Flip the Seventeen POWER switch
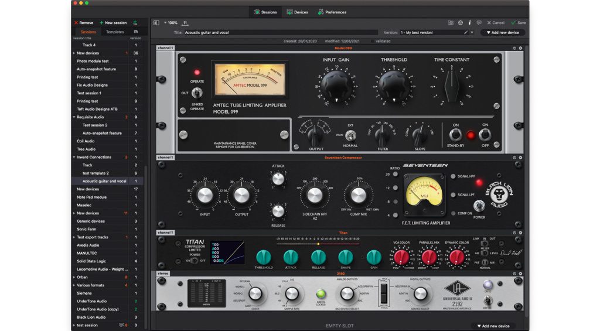600x331 pixels. click(x=478, y=206)
